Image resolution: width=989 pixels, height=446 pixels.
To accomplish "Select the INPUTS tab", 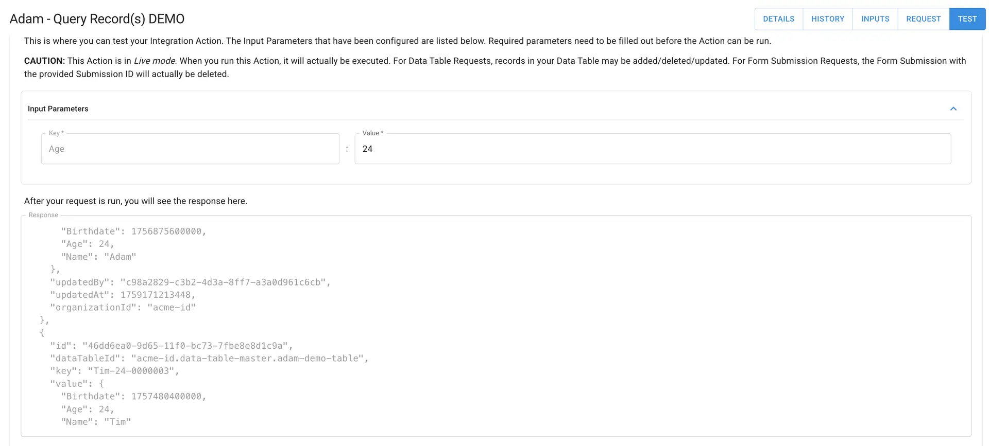I will coord(875,19).
